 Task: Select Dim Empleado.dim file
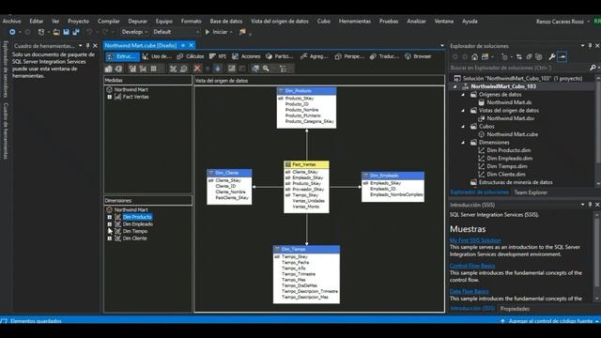click(x=509, y=159)
